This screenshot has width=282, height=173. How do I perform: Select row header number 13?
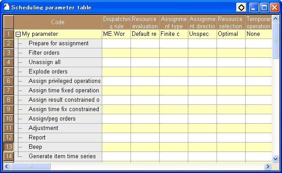pyautogui.click(x=9, y=147)
